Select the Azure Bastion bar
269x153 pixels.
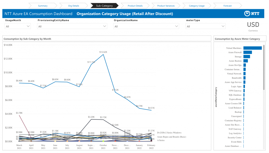[246, 61]
